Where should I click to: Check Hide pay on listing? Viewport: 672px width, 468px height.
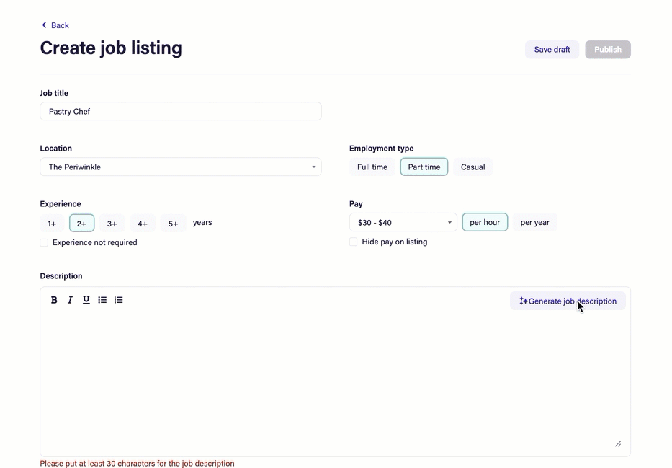pyautogui.click(x=352, y=242)
